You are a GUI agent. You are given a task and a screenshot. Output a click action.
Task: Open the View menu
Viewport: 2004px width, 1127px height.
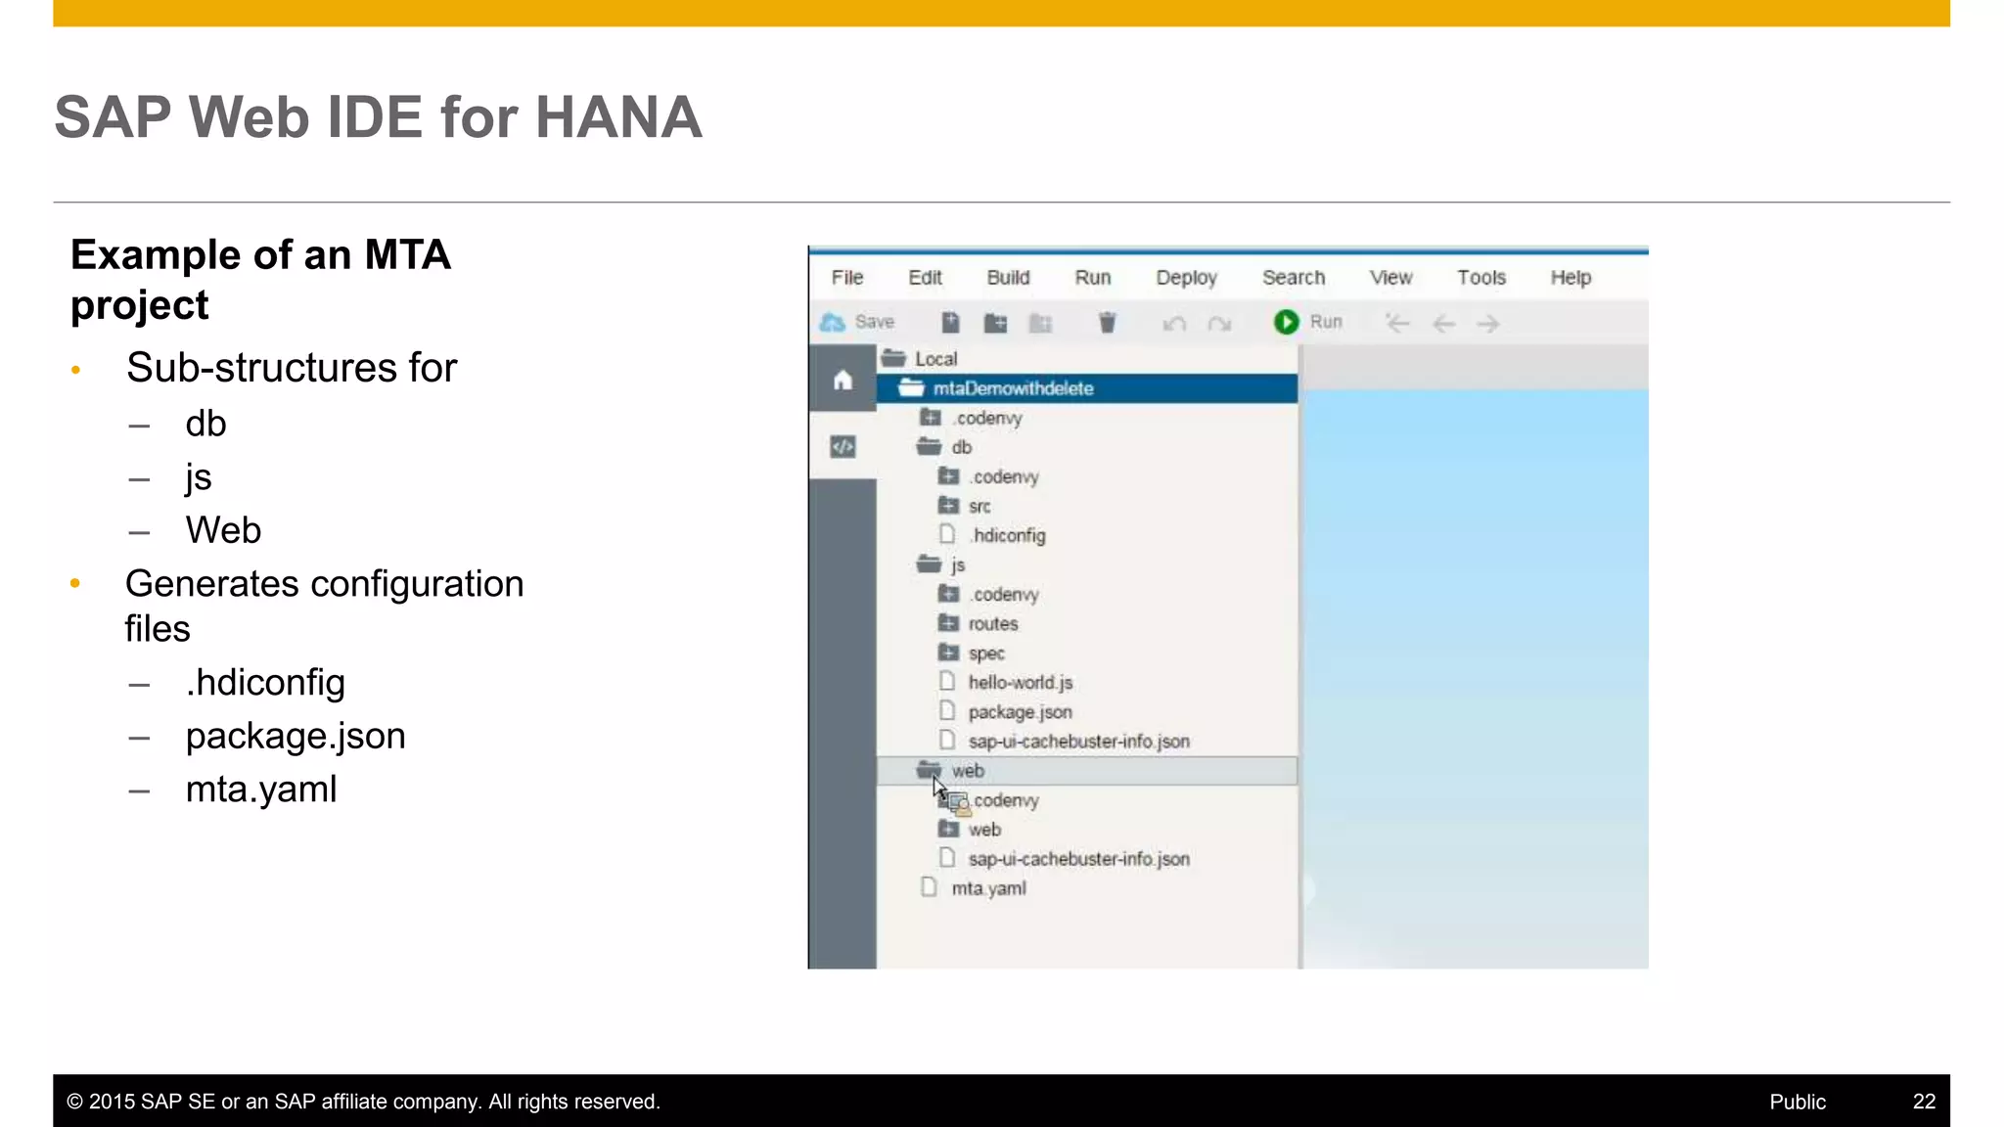pos(1389,278)
